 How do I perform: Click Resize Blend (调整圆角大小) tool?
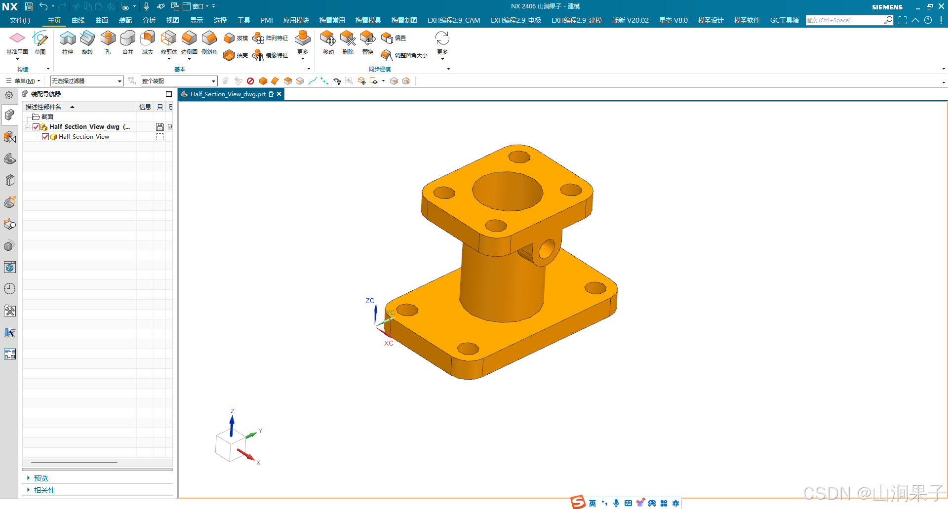[x=404, y=55]
